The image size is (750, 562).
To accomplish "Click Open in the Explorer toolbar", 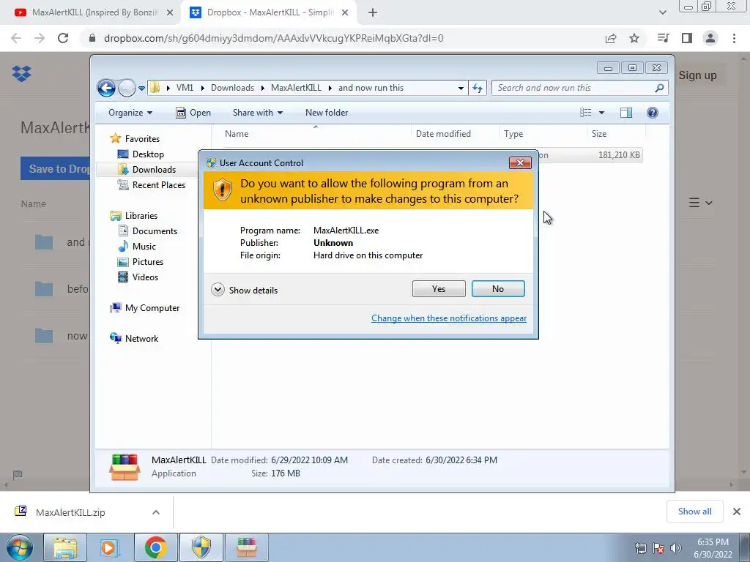I will [193, 113].
